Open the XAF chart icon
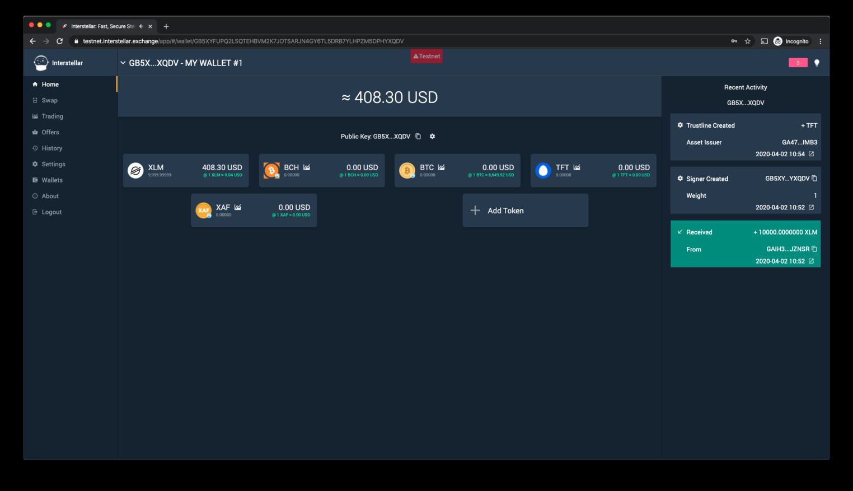Image resolution: width=853 pixels, height=491 pixels. pos(238,207)
